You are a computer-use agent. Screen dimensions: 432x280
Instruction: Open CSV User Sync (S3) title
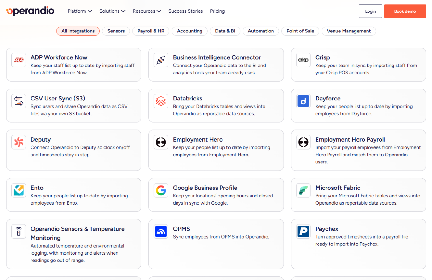point(58,99)
